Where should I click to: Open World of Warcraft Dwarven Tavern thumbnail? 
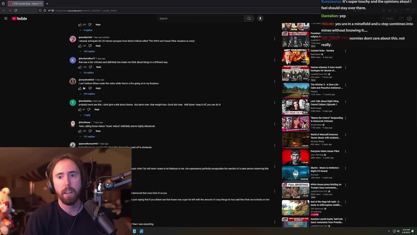[295, 140]
